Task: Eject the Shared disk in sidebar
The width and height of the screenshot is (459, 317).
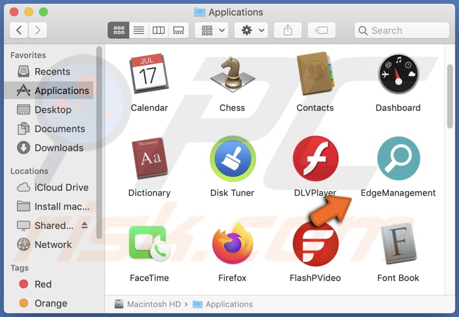Action: (84, 225)
